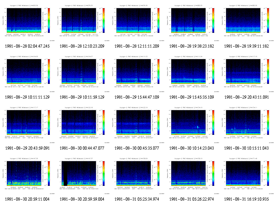
Task: Click the caption text 1981-08-28 19:39:11.182
Action: 246,46
